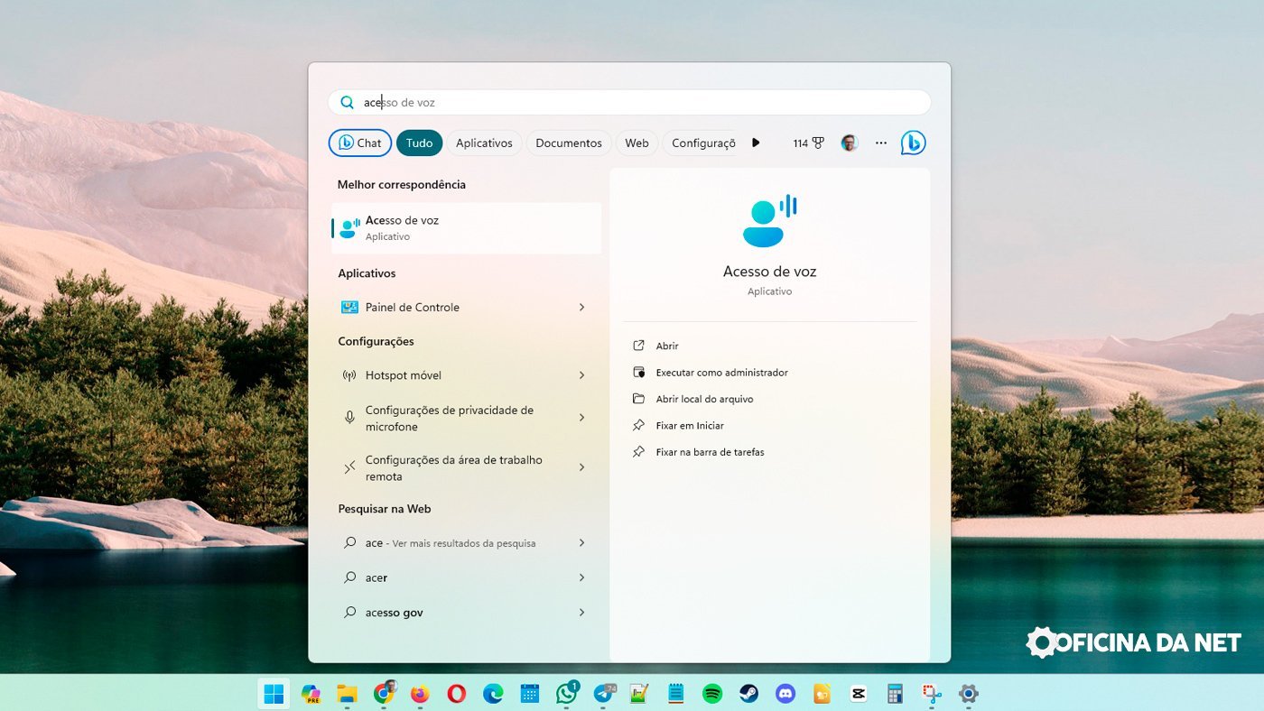Launch Steam from the taskbar
The image size is (1264, 711).
tap(749, 694)
